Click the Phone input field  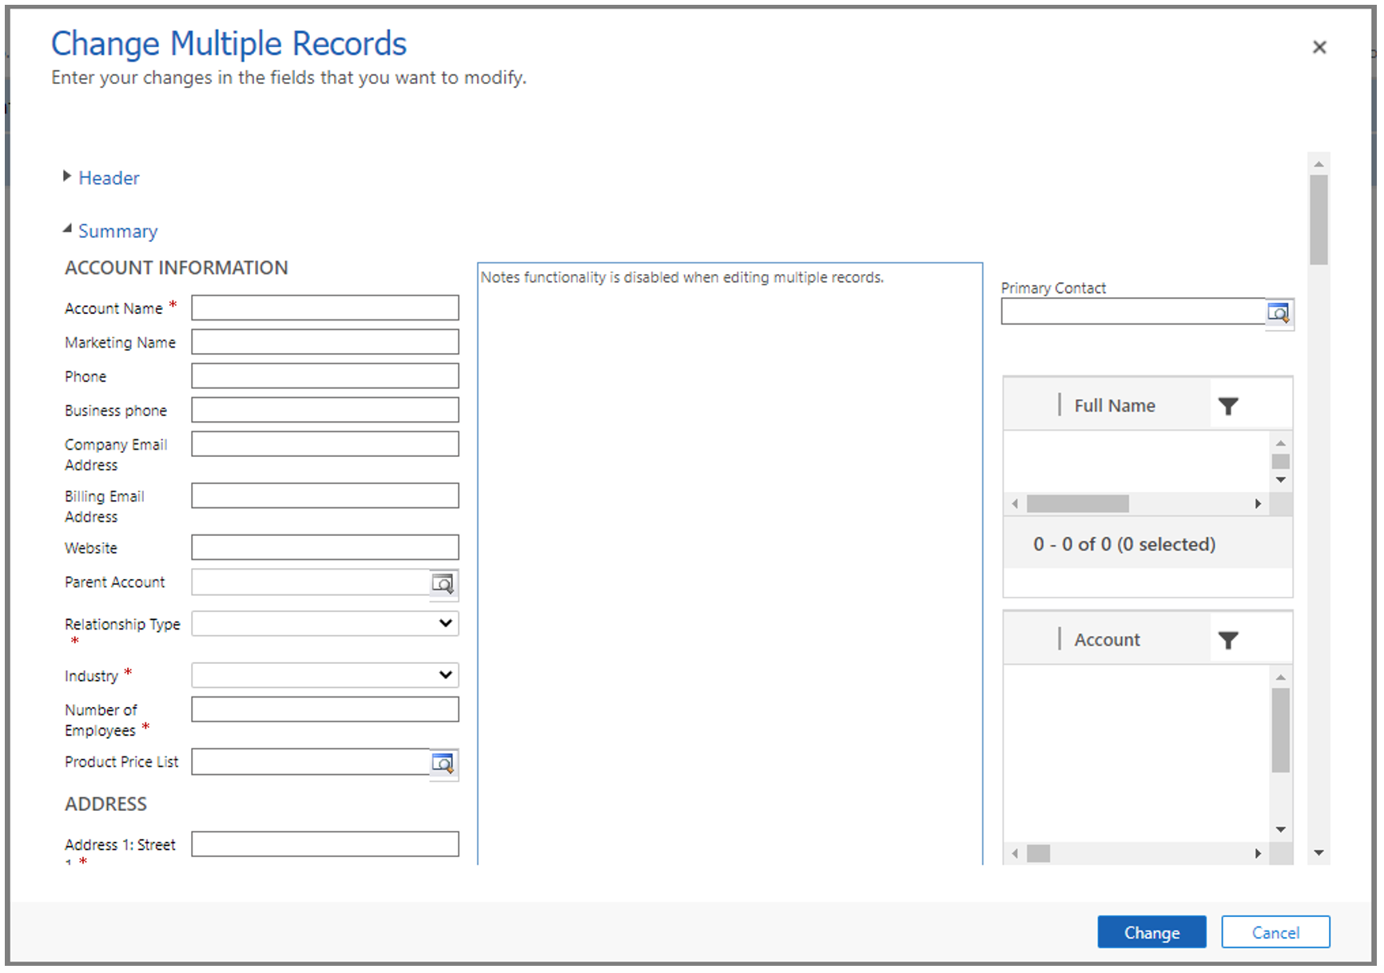325,375
